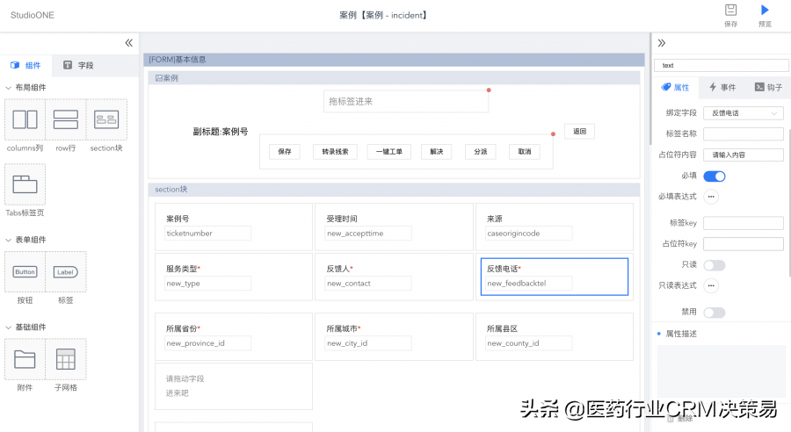This screenshot has height=432, width=791.
Task: Click the 拖标签进来 drop area
Action: (405, 101)
